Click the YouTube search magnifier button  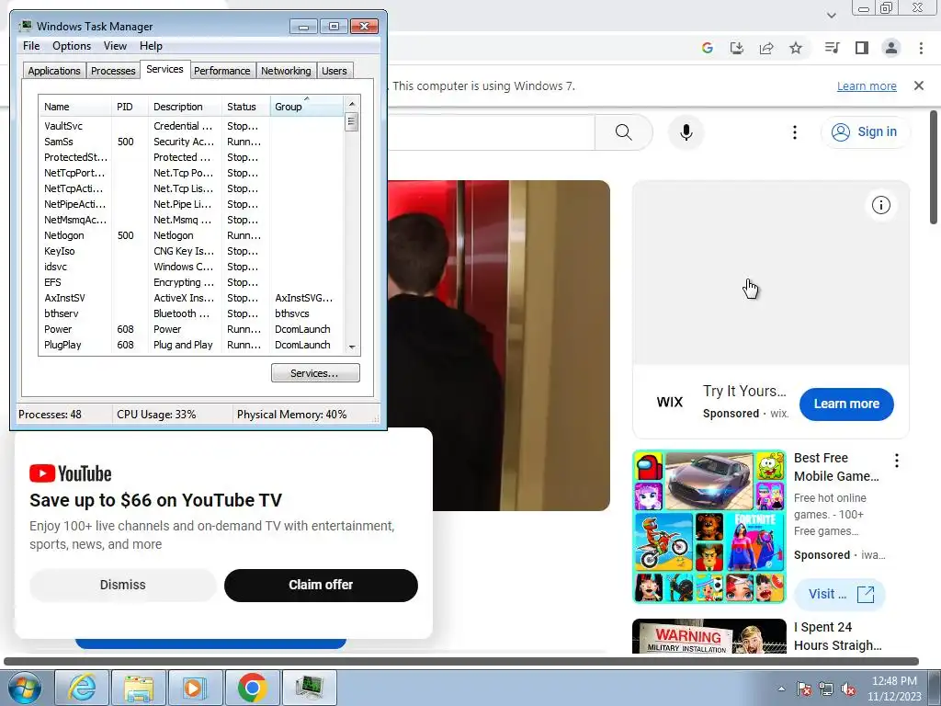click(624, 132)
